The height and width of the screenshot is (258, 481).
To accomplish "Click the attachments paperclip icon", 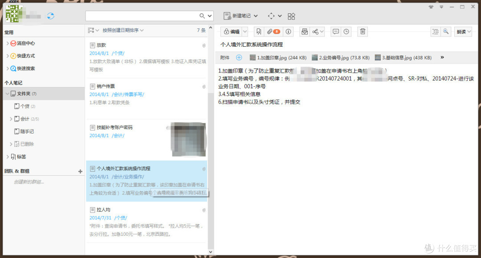I will click(273, 32).
